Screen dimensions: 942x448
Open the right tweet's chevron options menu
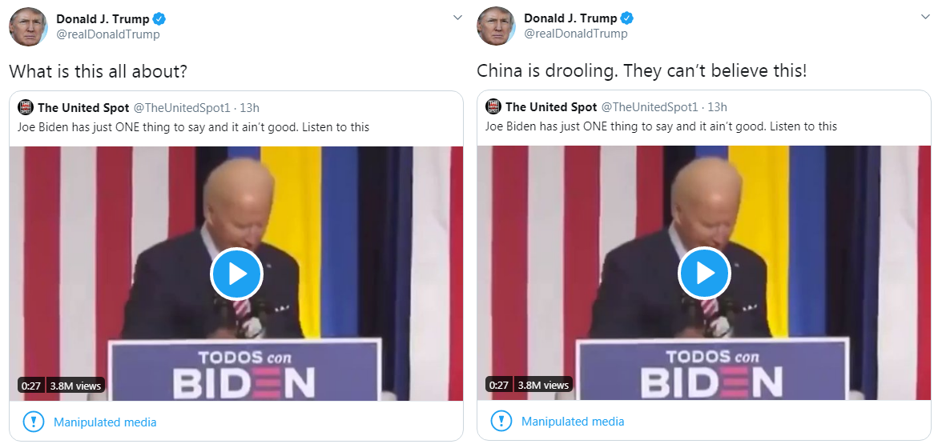[x=926, y=18]
